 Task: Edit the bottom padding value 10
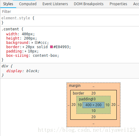click(93, 111)
